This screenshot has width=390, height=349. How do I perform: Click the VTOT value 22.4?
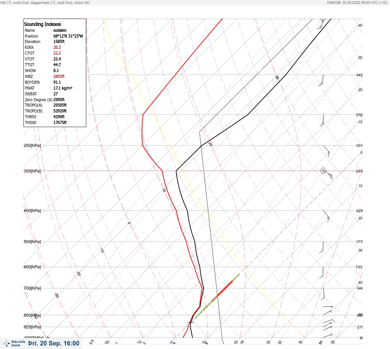click(x=57, y=59)
